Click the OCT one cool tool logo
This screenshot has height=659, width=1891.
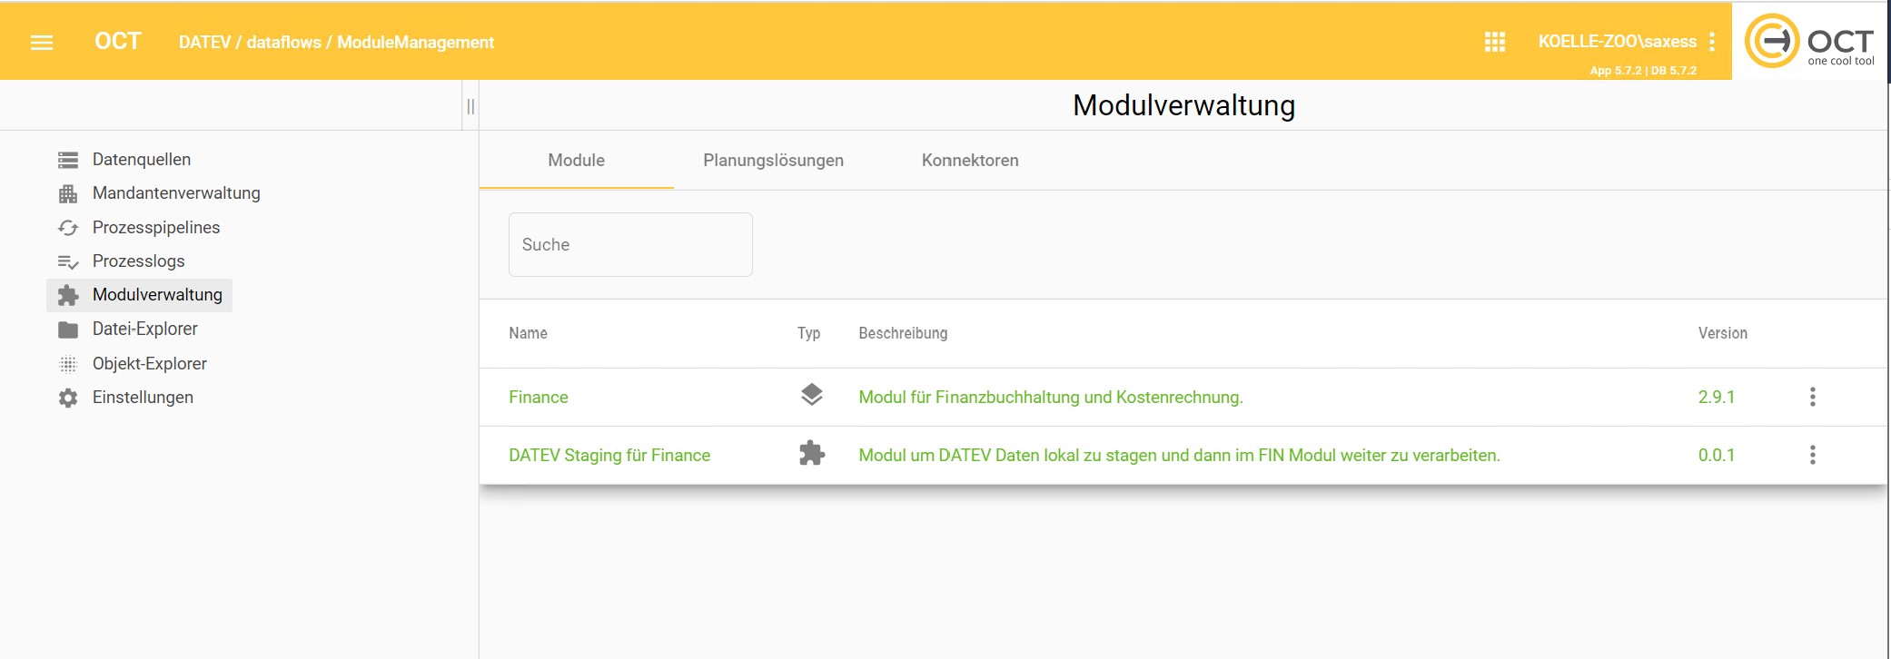[x=1811, y=42]
